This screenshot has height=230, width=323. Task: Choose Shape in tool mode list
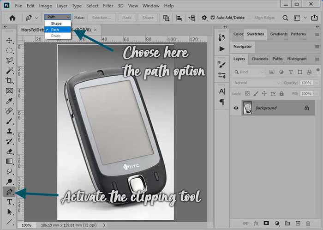[x=58, y=24]
